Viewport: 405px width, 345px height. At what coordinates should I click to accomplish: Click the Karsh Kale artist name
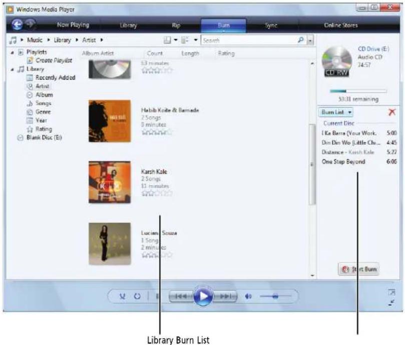[154, 172]
